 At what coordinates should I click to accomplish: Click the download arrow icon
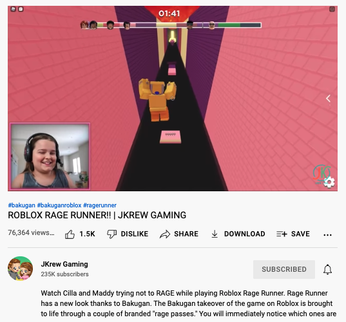pyautogui.click(x=215, y=234)
